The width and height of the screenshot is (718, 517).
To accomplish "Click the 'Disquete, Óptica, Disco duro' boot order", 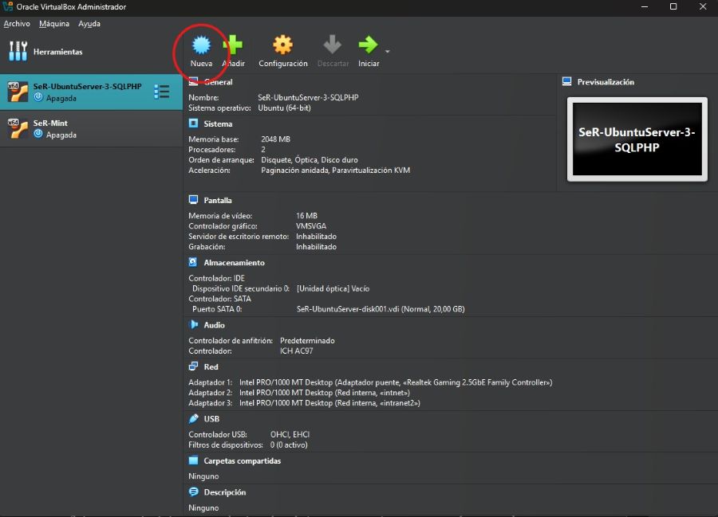I will point(310,160).
